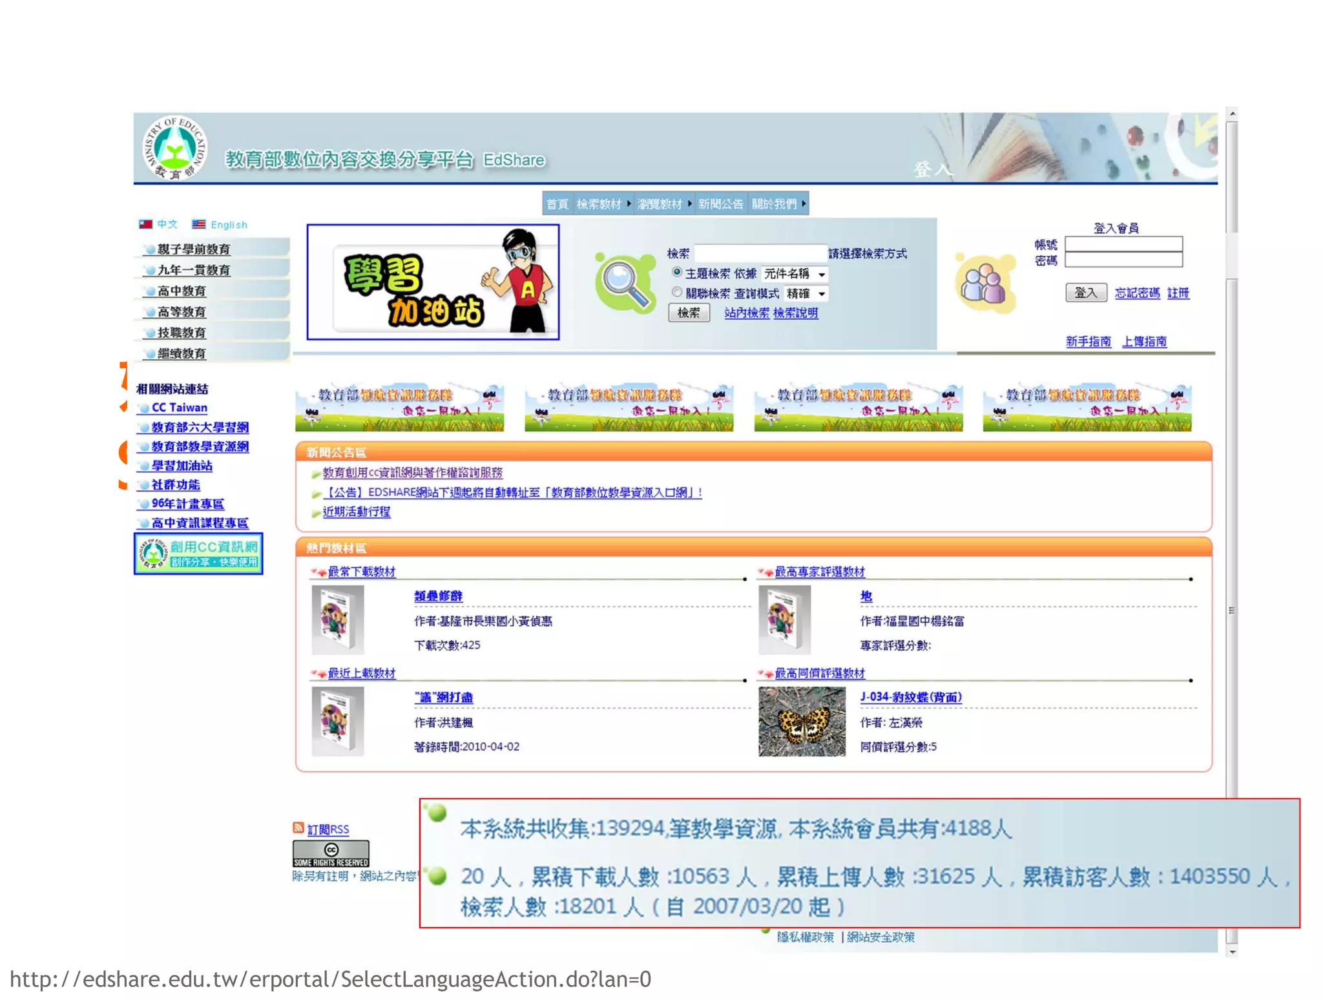This screenshot has width=1323, height=1000.
Task: Open news 教育創用cc資訊網與著作權諮詢服務
Action: [412, 473]
